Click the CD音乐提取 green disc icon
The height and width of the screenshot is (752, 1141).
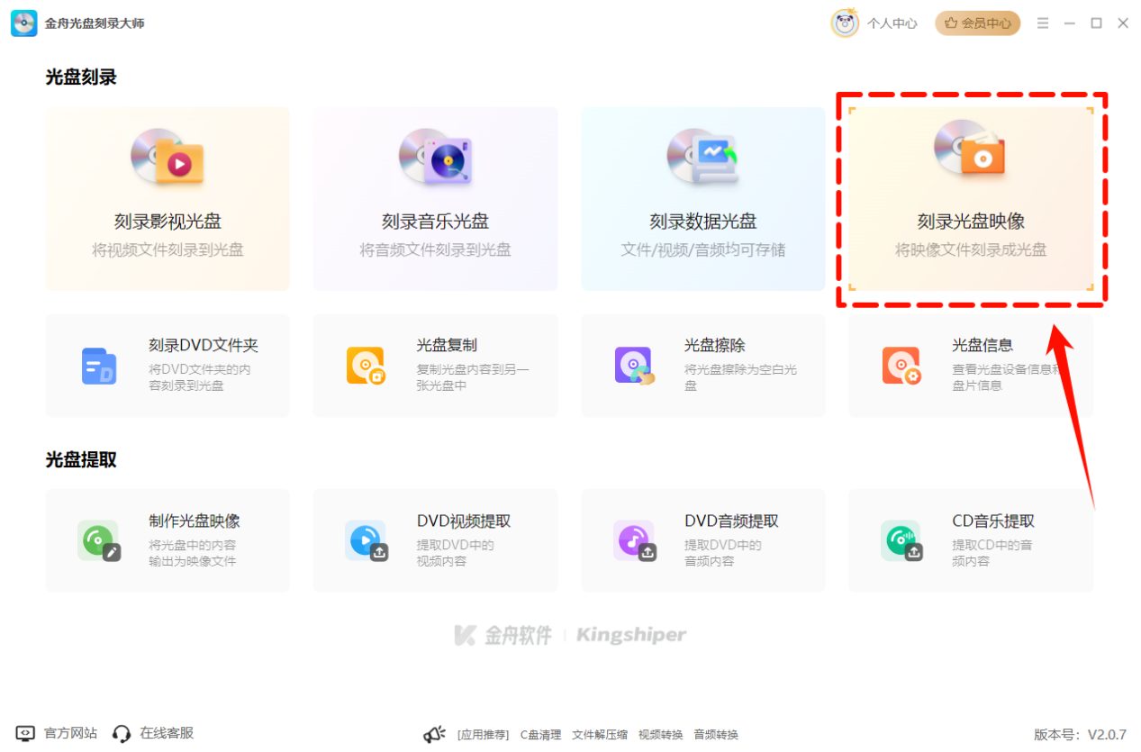[901, 541]
